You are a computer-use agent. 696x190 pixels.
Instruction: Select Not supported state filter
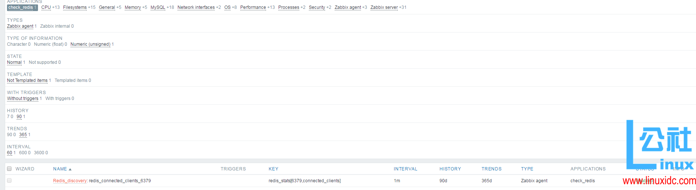pyautogui.click(x=43, y=62)
